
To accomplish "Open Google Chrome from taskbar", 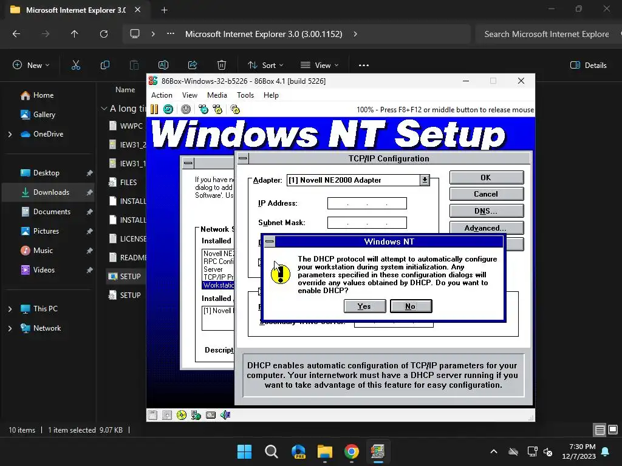I will click(x=352, y=451).
